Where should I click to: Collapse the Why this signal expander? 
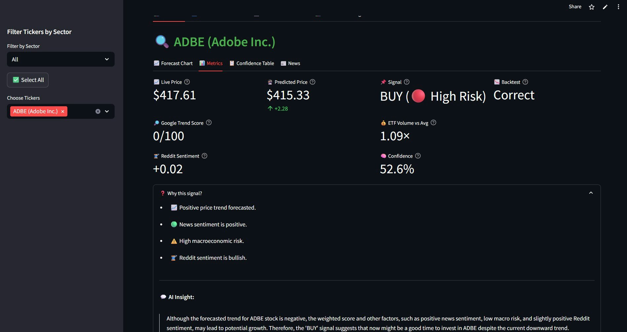(x=591, y=193)
